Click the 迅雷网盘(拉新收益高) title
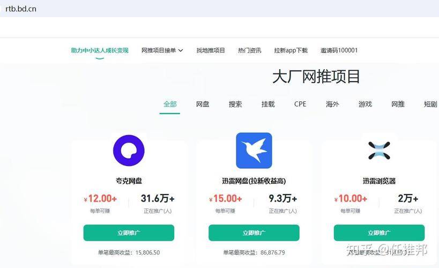The height and width of the screenshot is (268, 439). pos(254,181)
